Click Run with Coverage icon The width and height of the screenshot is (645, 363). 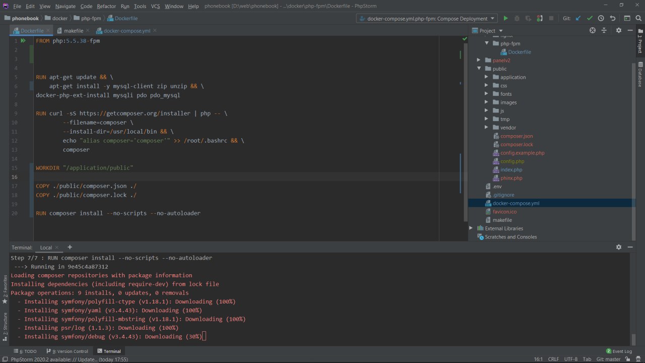click(x=528, y=18)
